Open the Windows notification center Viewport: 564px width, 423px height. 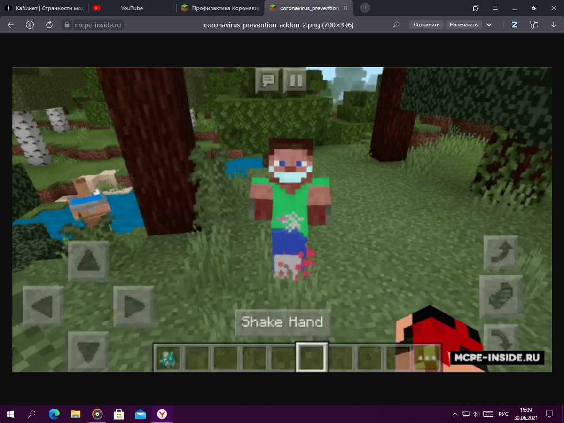(549, 414)
